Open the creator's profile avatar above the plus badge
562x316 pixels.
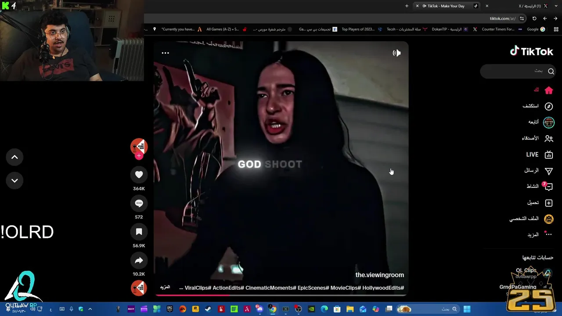[x=139, y=146]
